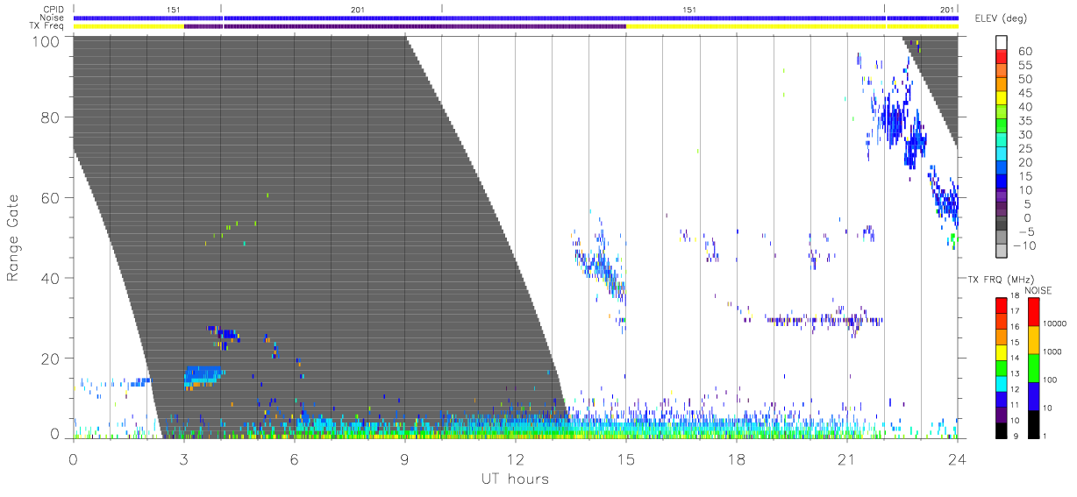Pick the green segment of TX FRQ colorbar
1077x497 pixels.
pyautogui.click(x=1000, y=366)
